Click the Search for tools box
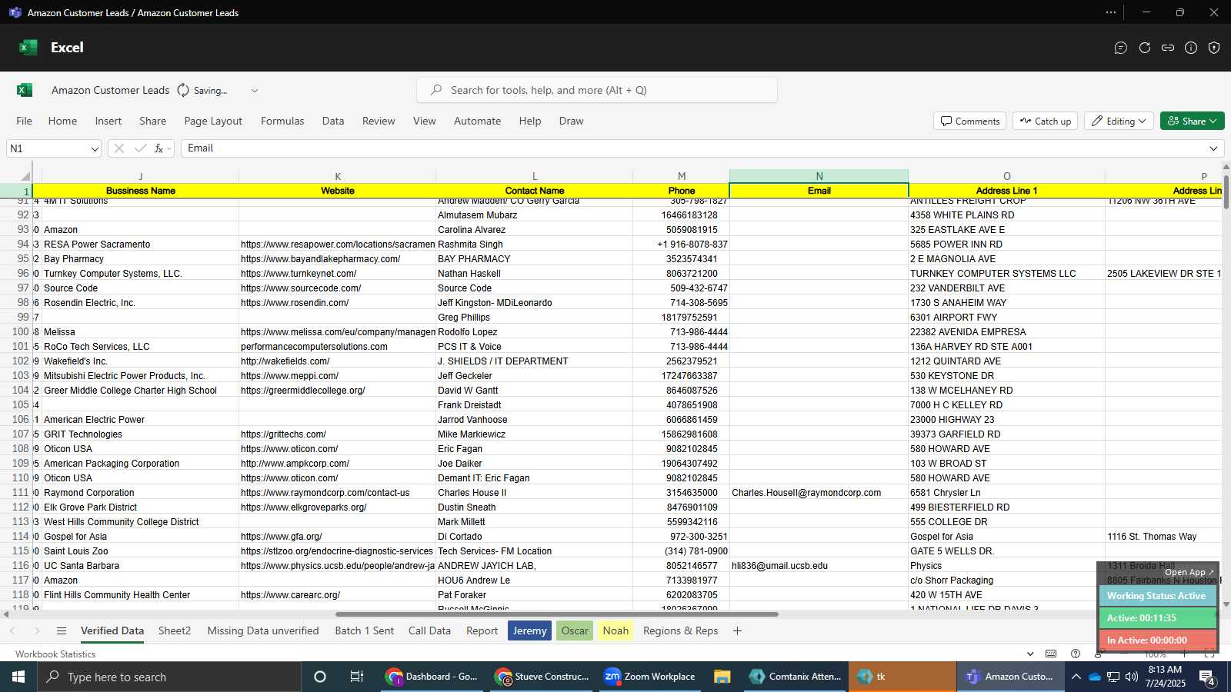The image size is (1231, 692). (x=597, y=90)
